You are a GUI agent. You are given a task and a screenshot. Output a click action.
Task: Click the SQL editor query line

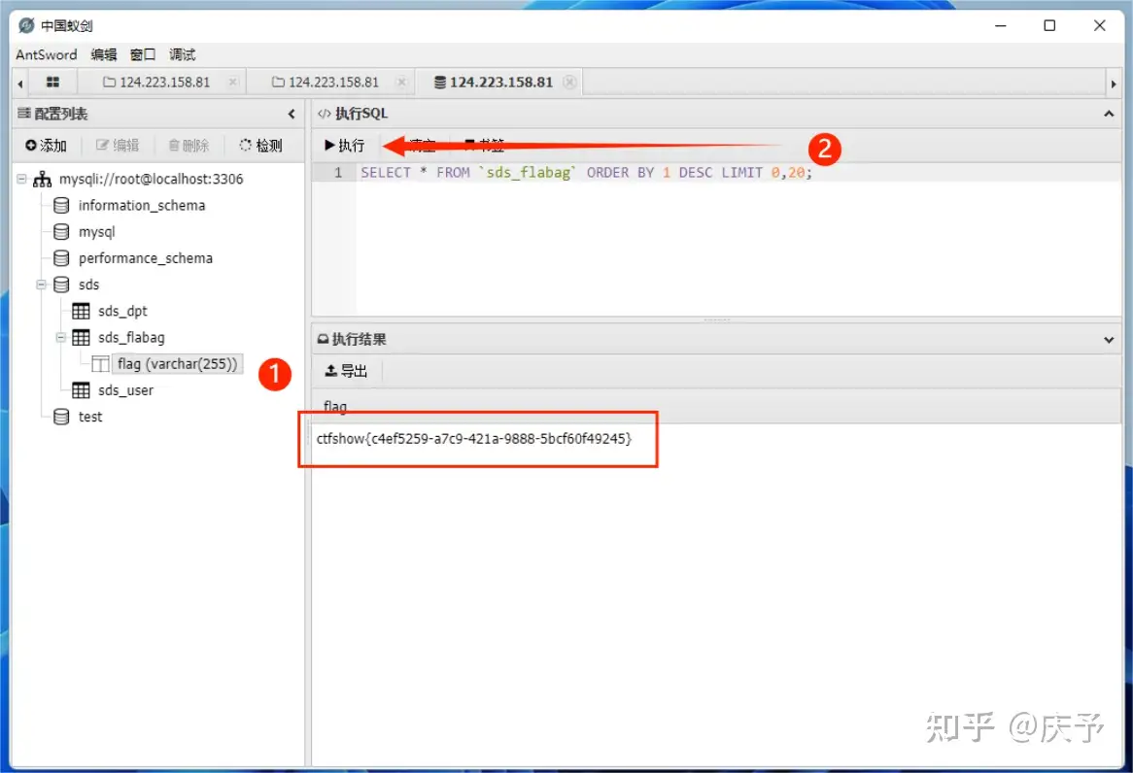(586, 173)
